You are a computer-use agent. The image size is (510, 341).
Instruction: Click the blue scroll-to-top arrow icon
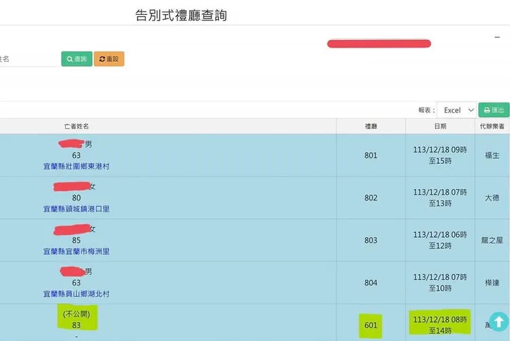pyautogui.click(x=498, y=322)
